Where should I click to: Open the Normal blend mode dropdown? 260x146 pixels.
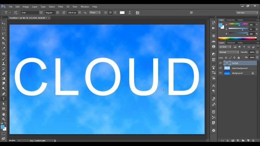coord(229,52)
